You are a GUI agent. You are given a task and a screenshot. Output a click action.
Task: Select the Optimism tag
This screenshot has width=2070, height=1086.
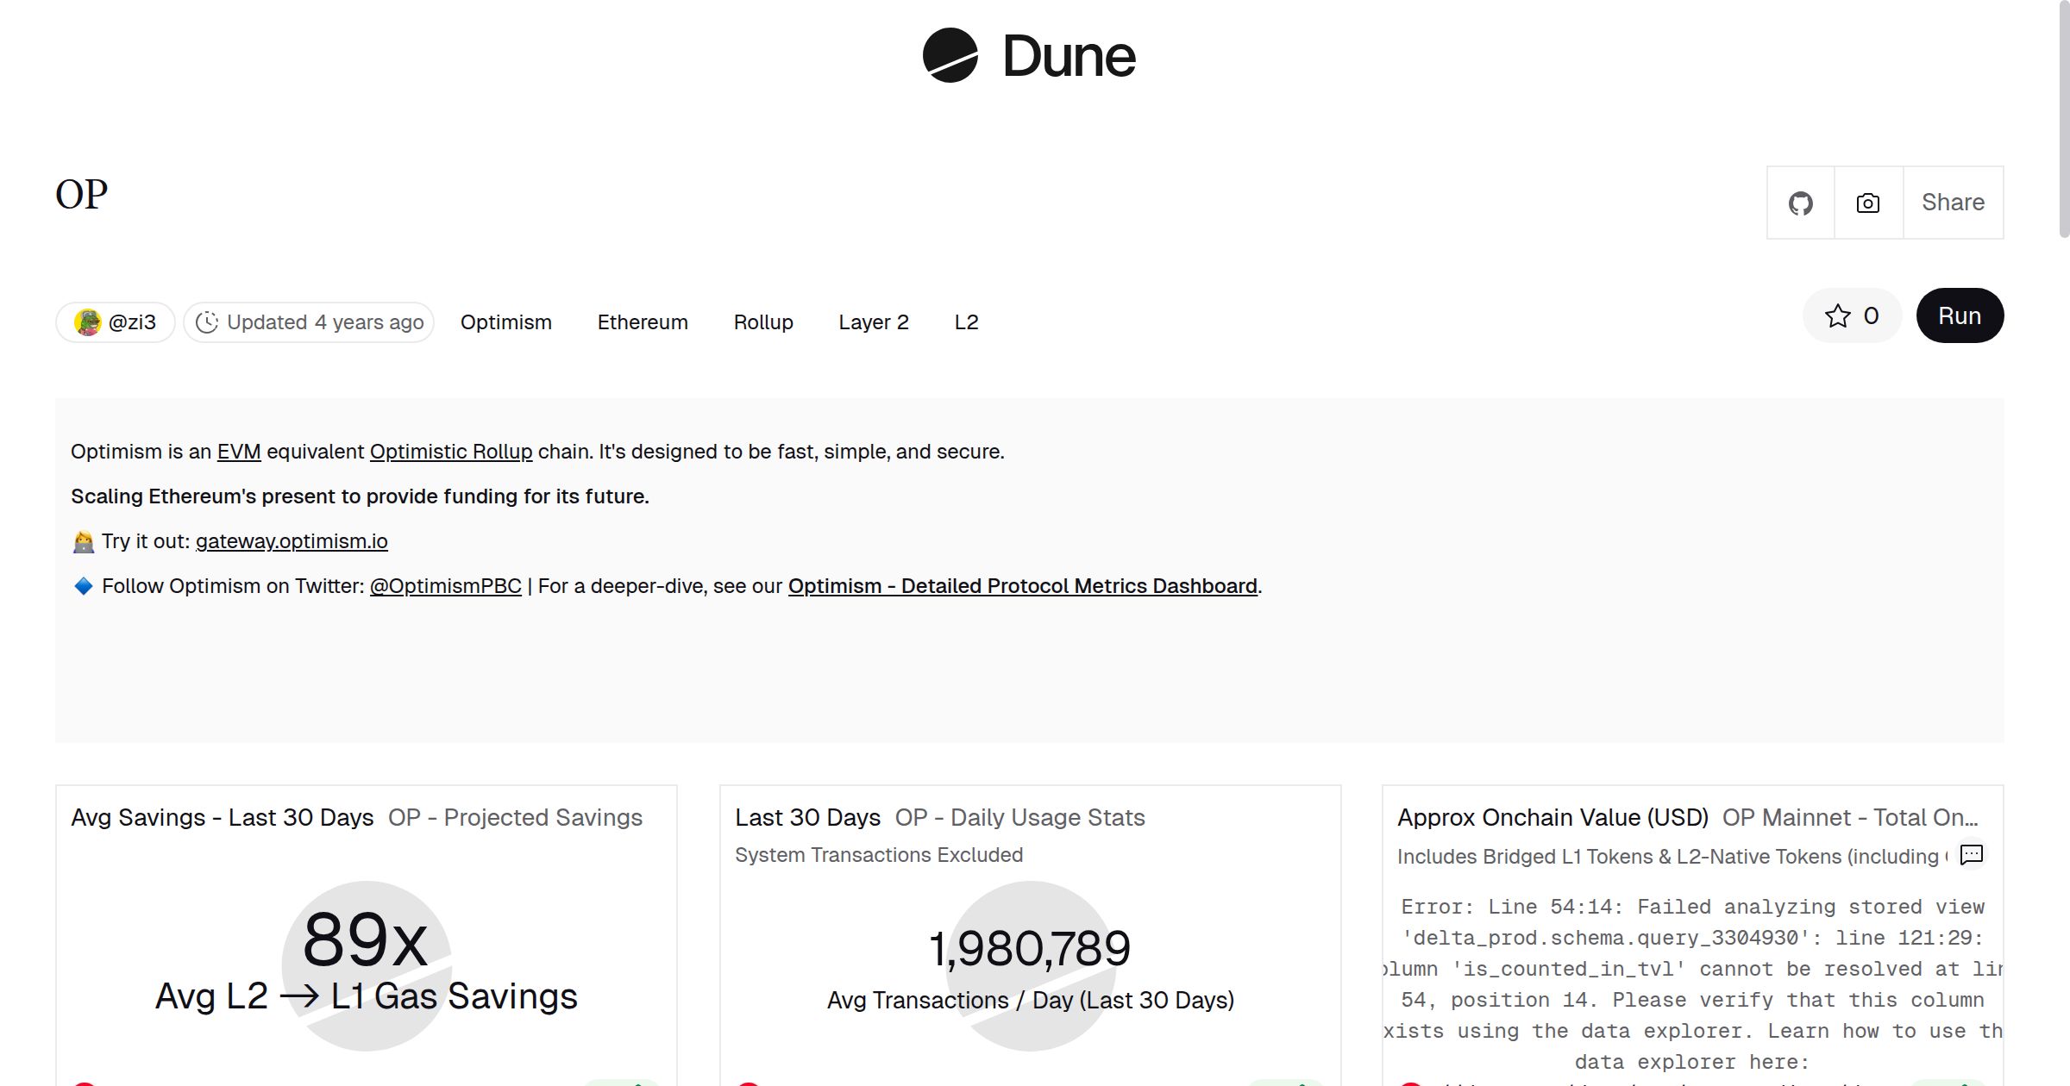point(505,322)
